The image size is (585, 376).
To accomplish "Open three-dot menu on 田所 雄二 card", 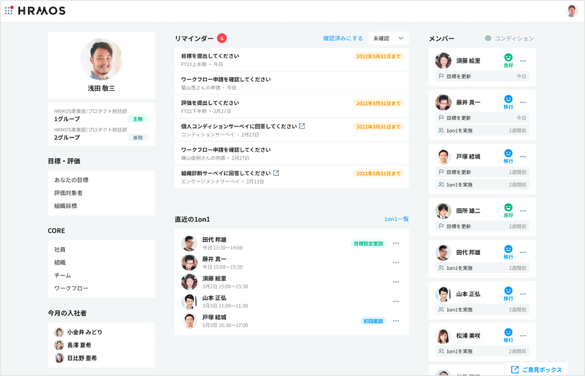I will (x=523, y=211).
